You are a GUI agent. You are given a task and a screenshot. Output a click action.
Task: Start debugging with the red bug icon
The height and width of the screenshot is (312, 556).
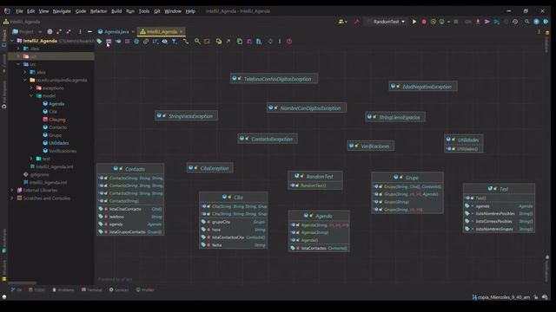(x=424, y=22)
